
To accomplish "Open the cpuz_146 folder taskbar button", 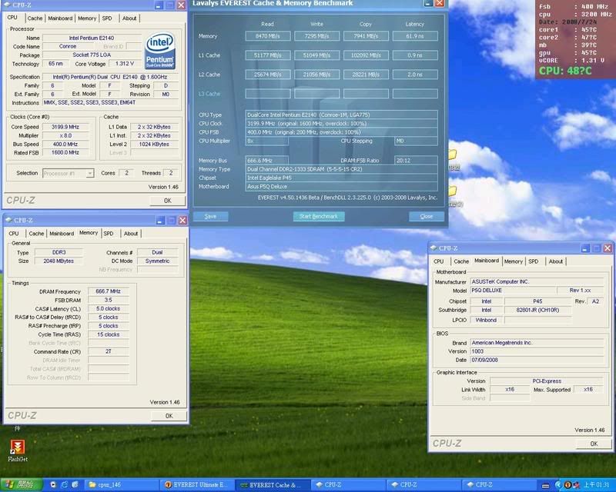I will pyautogui.click(x=121, y=485).
